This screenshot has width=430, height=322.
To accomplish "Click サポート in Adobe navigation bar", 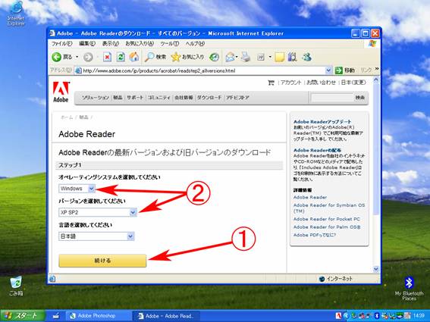I will coord(135,98).
